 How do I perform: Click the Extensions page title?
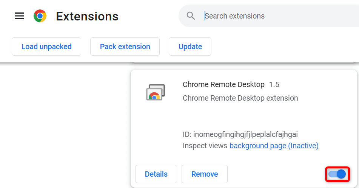(87, 16)
